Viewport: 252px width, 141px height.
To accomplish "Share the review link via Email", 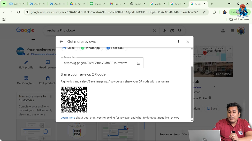I will click(x=69, y=48).
